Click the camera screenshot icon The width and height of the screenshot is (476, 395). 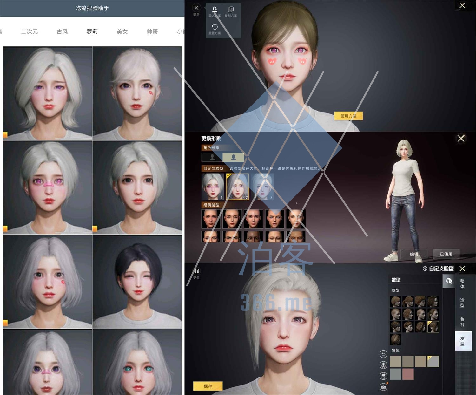pyautogui.click(x=383, y=387)
